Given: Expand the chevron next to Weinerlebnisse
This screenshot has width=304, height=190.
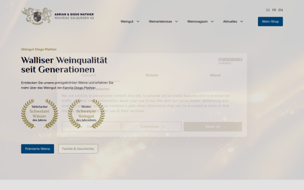Looking at the screenshot, I should pos(176,21).
